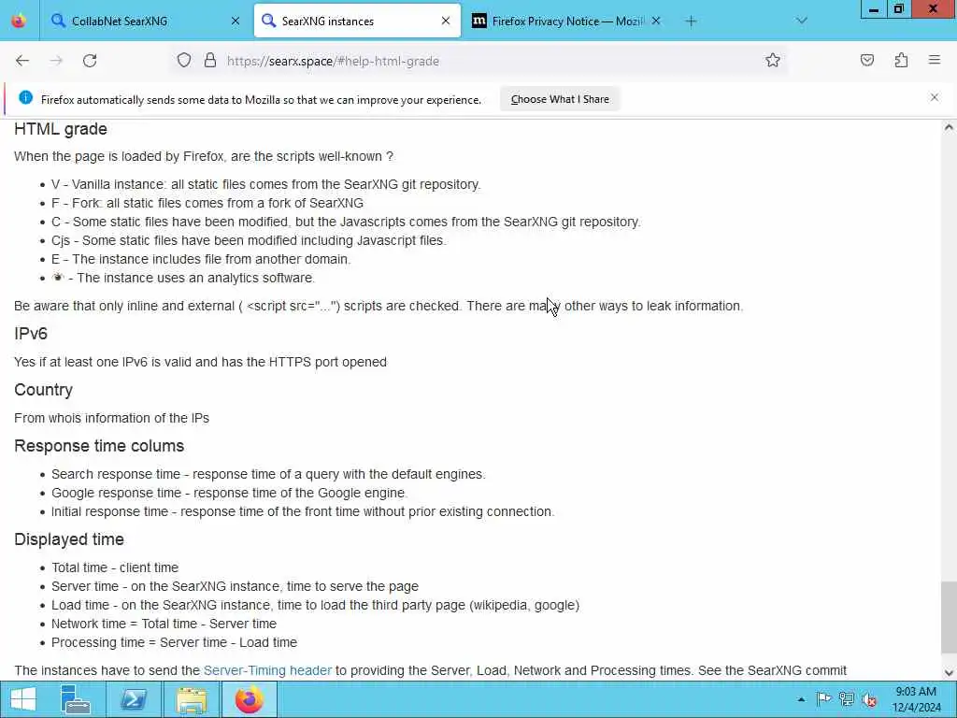The image size is (957, 718).
Task: Close the Firefox Privacy Notice tab
Action: click(x=656, y=21)
